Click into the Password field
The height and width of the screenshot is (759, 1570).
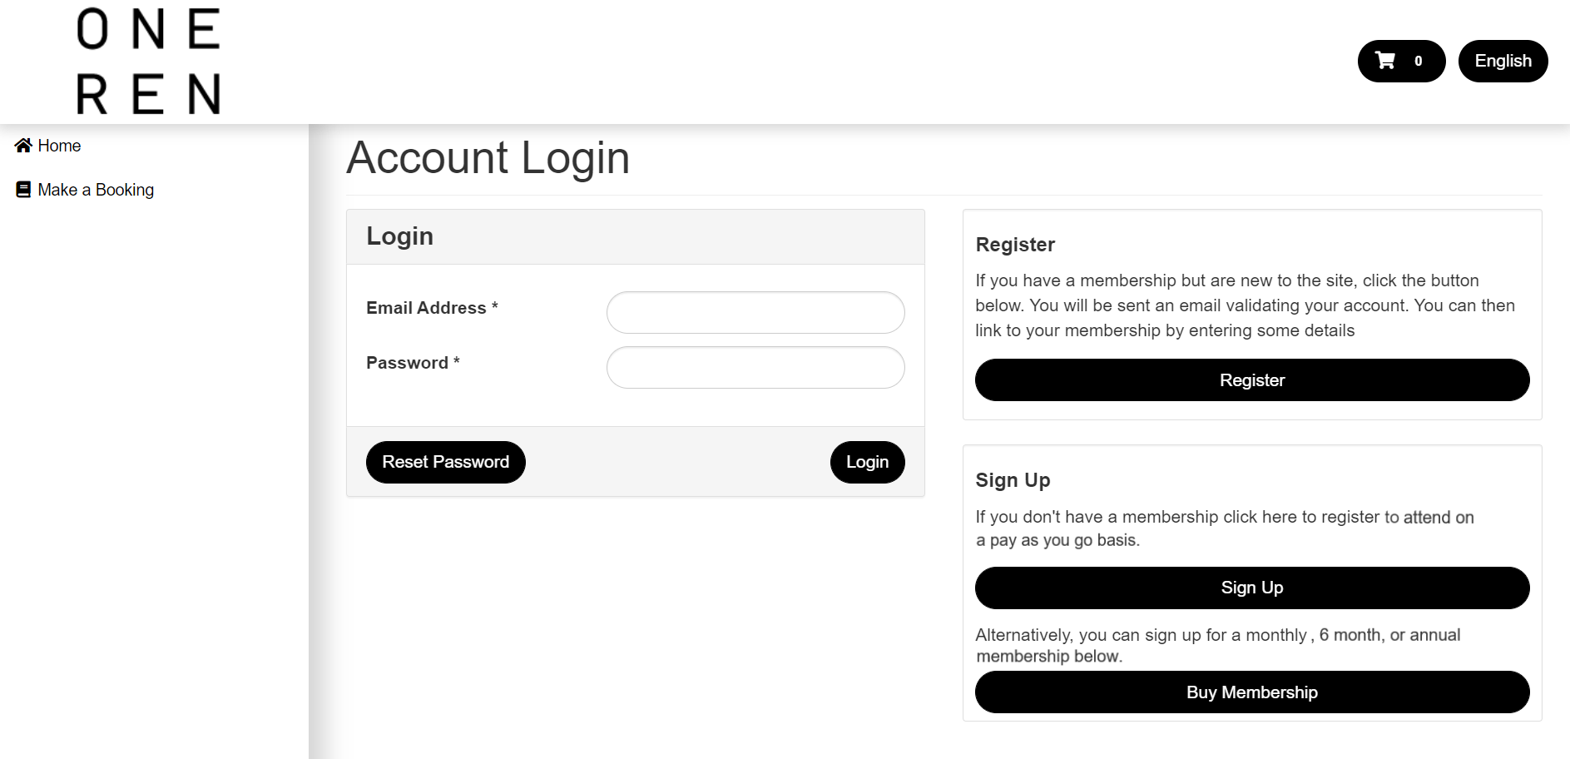tap(755, 368)
